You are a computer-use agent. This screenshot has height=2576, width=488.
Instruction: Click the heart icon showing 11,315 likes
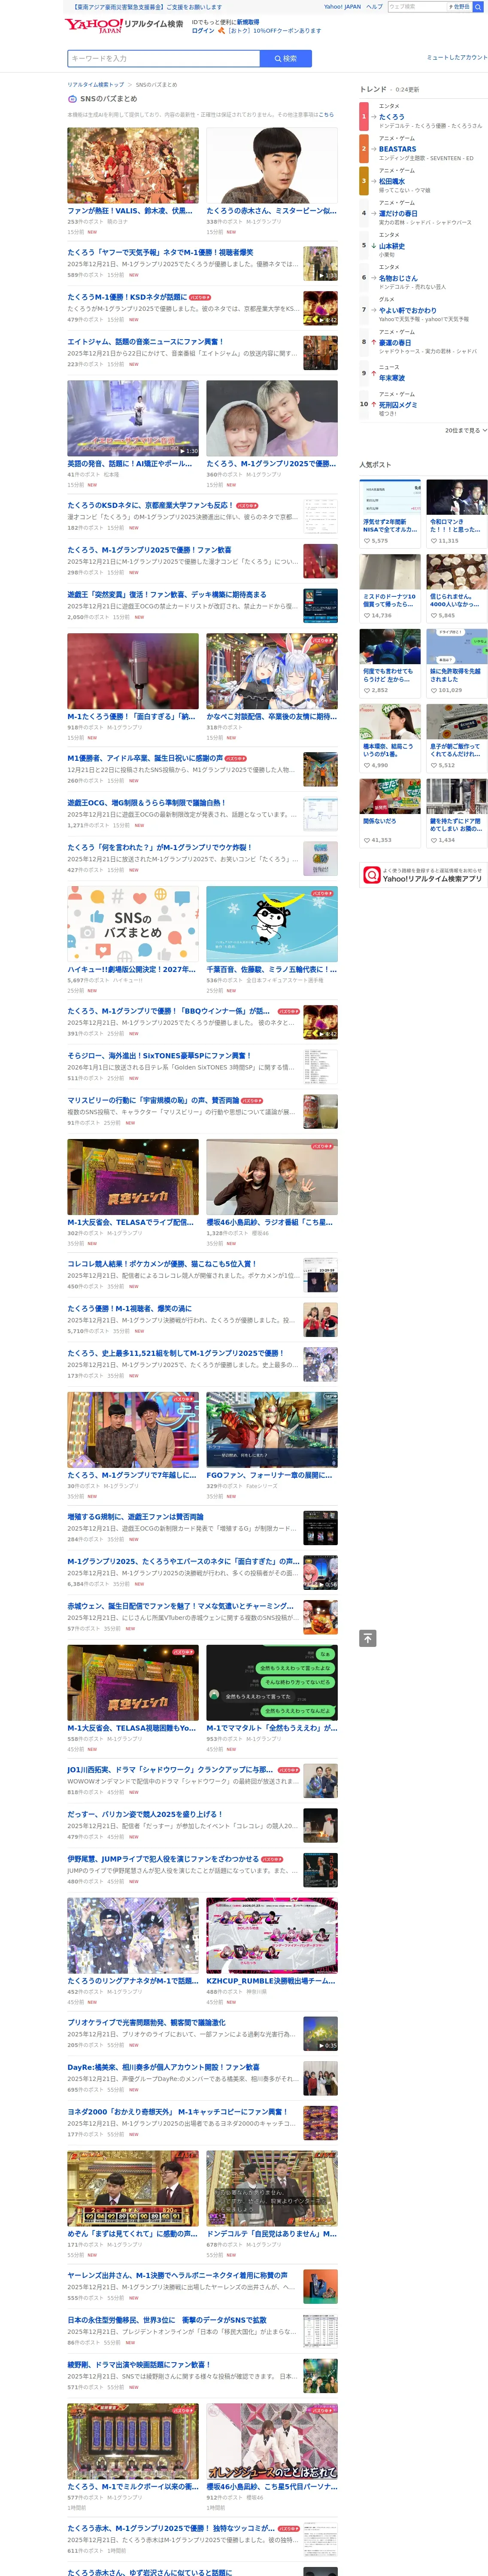coord(434,540)
